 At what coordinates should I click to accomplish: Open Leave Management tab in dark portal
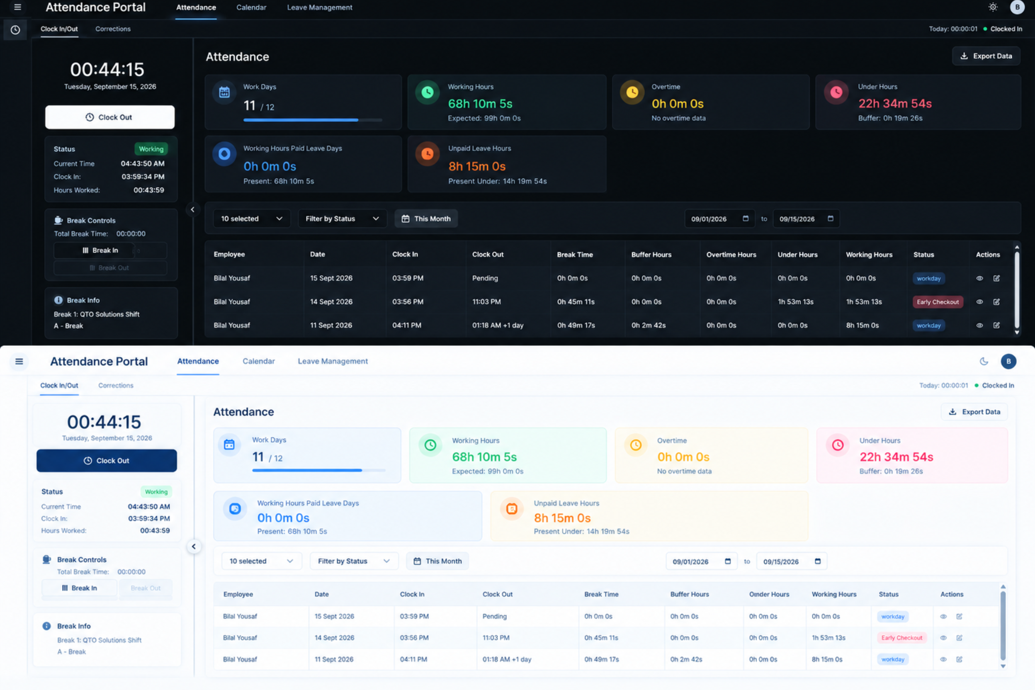pyautogui.click(x=319, y=7)
